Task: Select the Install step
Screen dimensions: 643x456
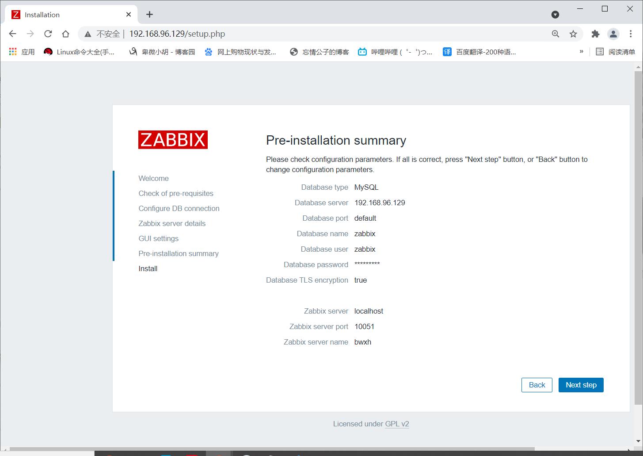Action: coord(148,268)
